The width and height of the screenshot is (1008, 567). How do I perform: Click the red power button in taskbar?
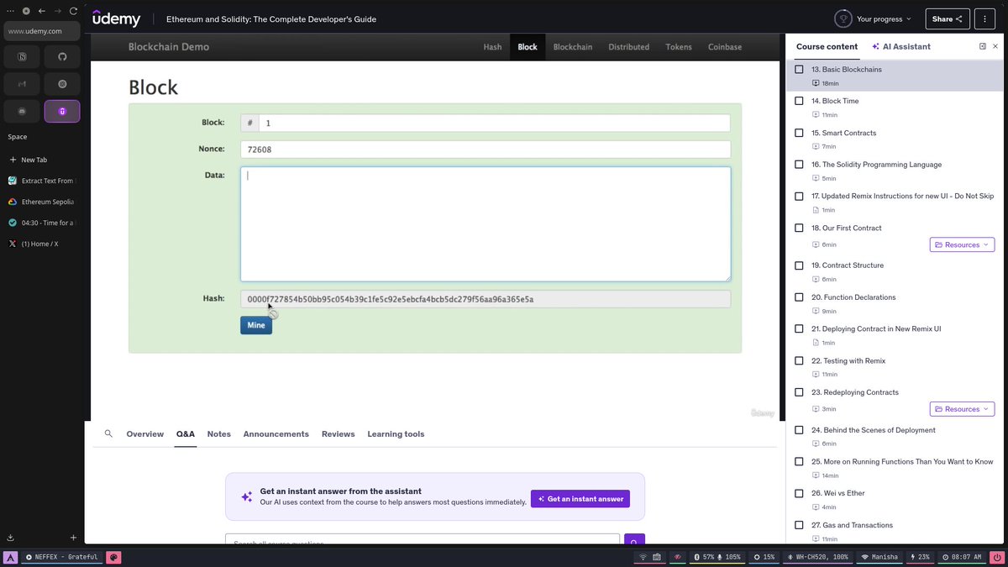pos(996,557)
